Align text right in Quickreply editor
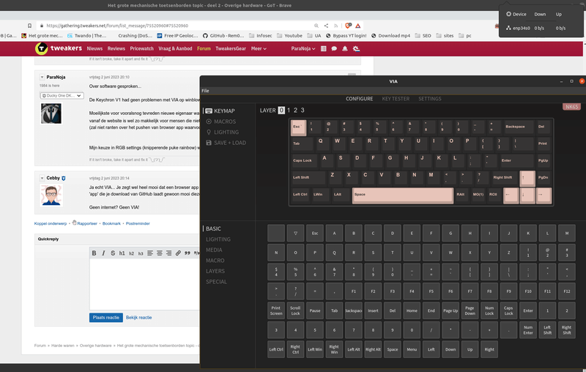This screenshot has height=372, width=586. tap(169, 253)
